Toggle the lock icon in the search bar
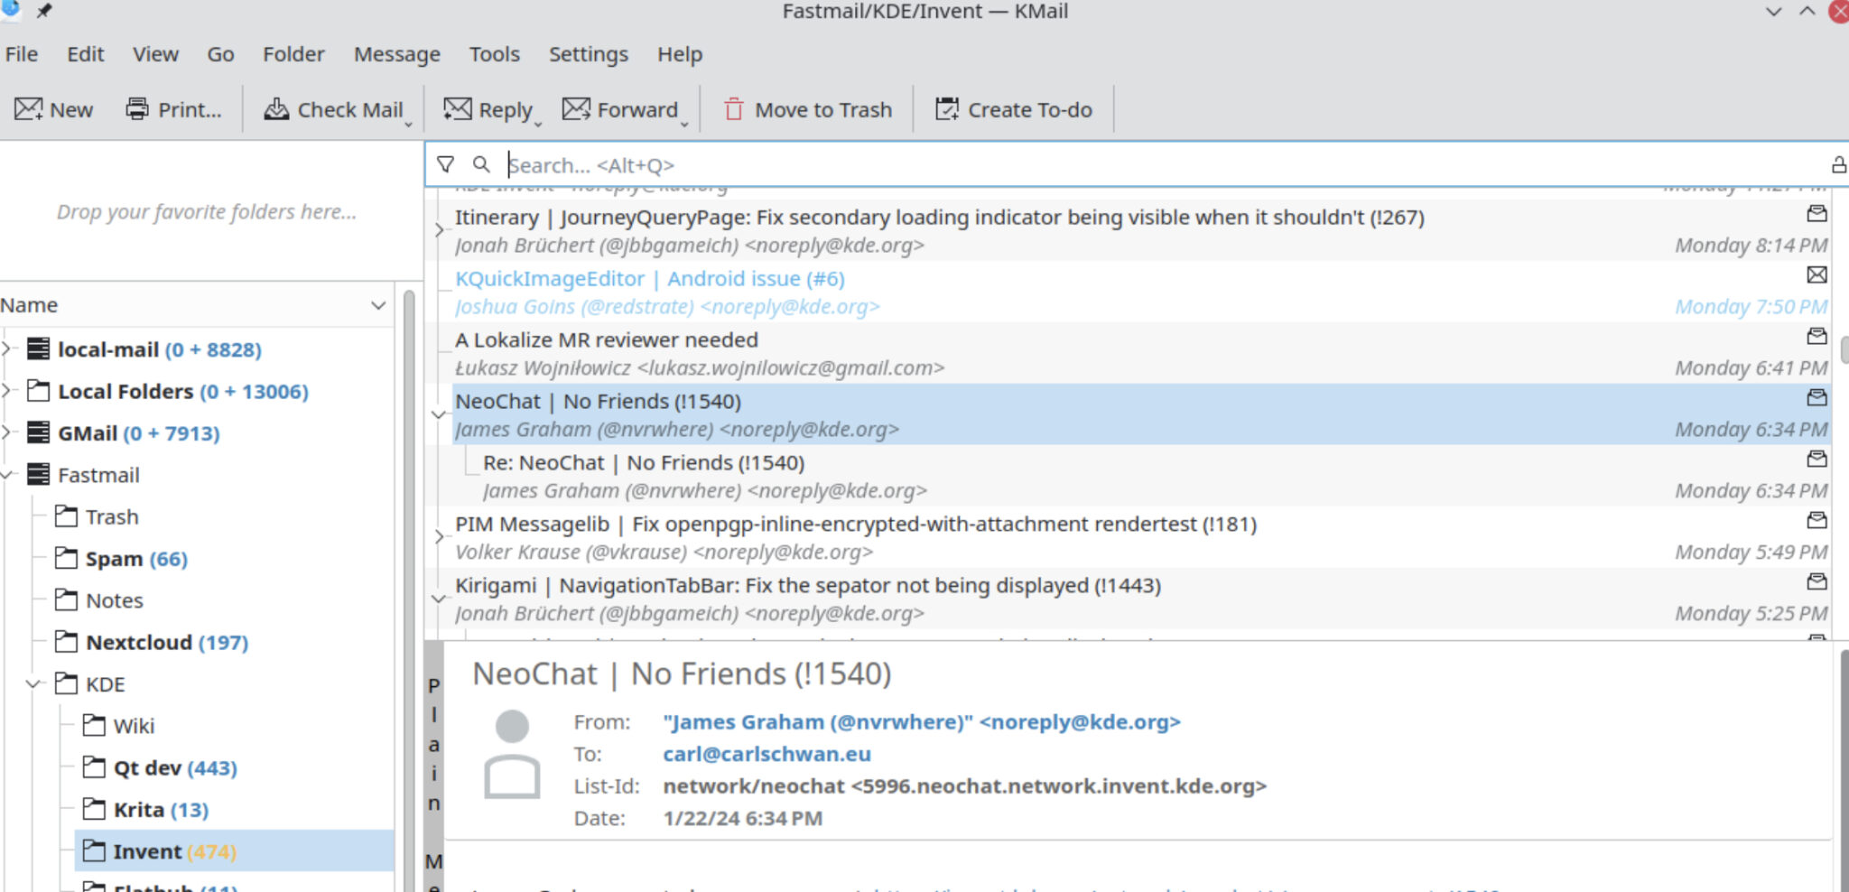 point(1837,164)
